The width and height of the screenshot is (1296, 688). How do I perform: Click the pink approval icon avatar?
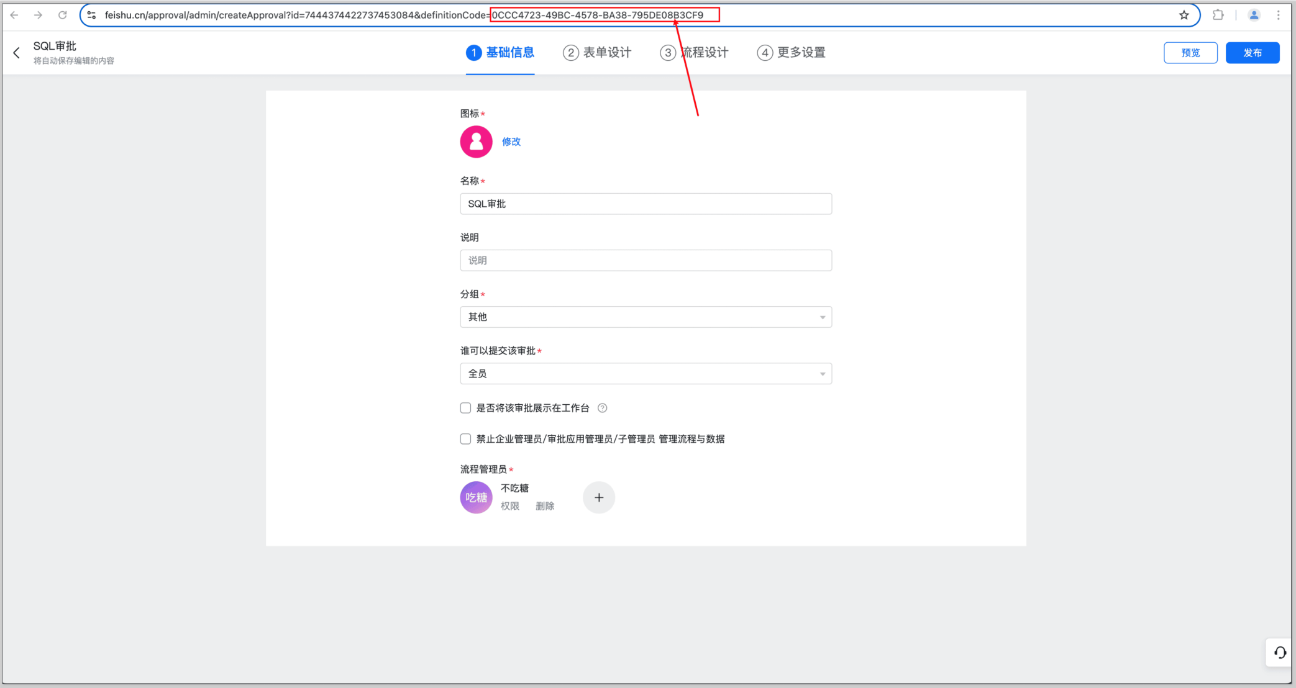tap(476, 142)
